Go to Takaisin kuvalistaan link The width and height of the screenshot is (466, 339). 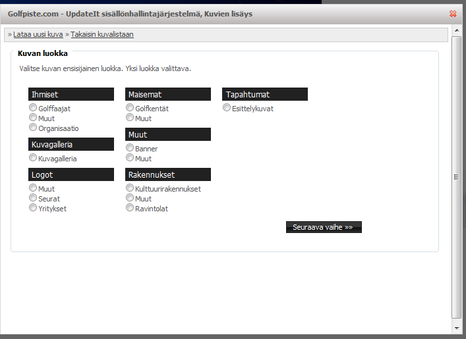click(102, 34)
